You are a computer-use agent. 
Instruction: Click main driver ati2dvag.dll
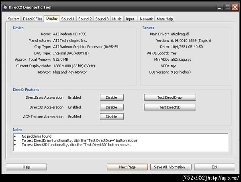point(180,34)
